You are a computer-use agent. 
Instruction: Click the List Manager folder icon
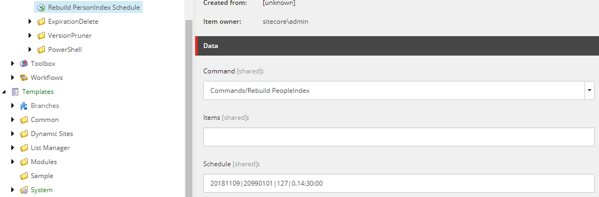[24, 148]
